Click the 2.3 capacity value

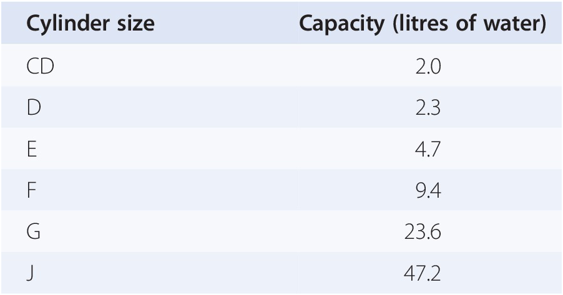(x=428, y=108)
